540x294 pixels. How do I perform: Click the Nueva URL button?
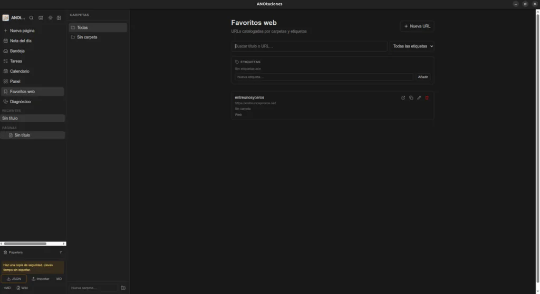pyautogui.click(x=417, y=26)
